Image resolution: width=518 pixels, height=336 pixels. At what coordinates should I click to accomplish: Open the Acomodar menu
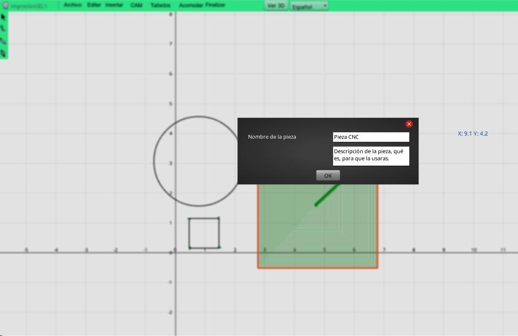click(x=191, y=6)
